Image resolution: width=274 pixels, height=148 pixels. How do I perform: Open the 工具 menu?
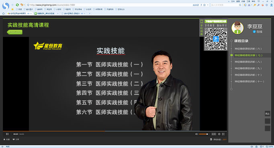(248, 1)
